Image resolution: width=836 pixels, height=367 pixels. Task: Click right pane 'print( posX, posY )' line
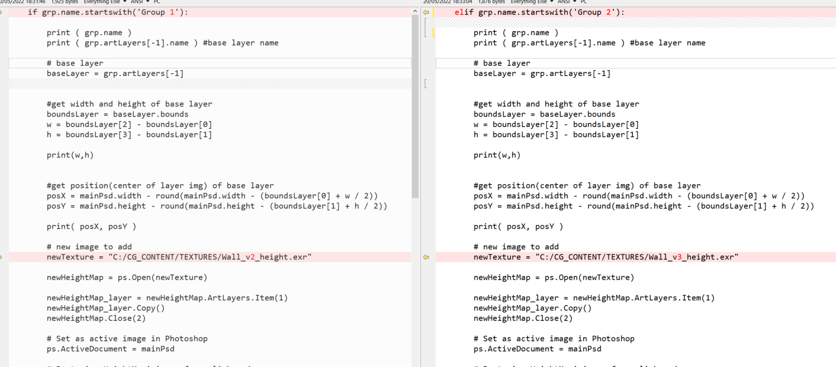point(519,227)
